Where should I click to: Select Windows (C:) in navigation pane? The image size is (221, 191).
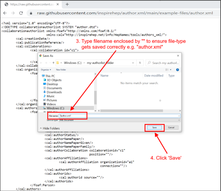(66, 108)
